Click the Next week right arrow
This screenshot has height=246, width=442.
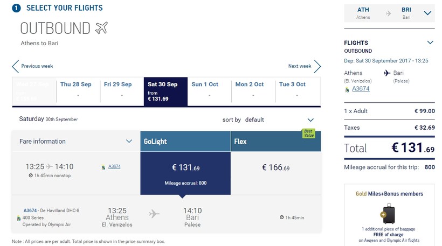(317, 66)
